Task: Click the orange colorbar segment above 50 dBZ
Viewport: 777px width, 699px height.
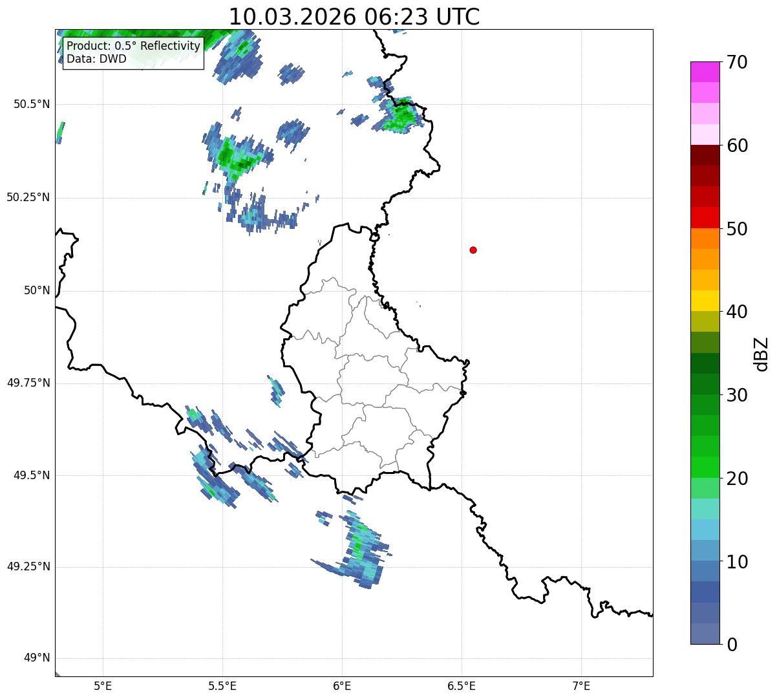Action: [705, 238]
